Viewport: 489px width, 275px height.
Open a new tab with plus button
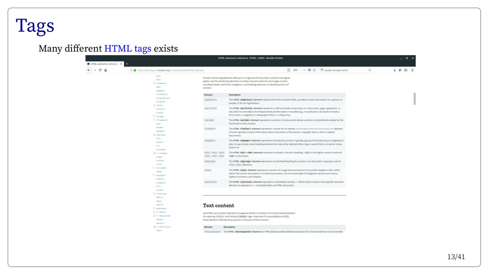127,64
